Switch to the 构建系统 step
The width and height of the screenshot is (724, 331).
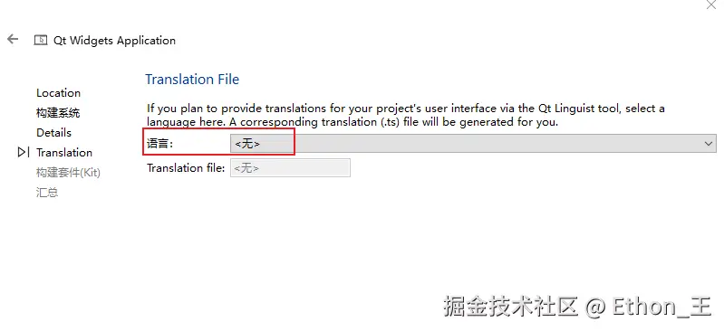pyautogui.click(x=58, y=112)
